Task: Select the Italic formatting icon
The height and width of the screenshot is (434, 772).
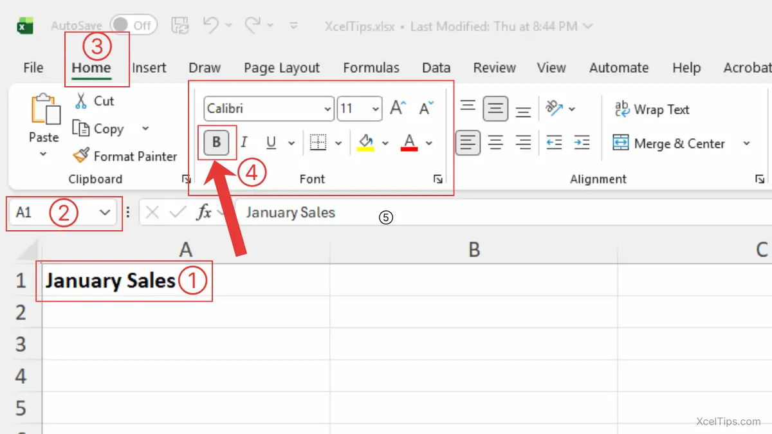Action: pyautogui.click(x=244, y=143)
